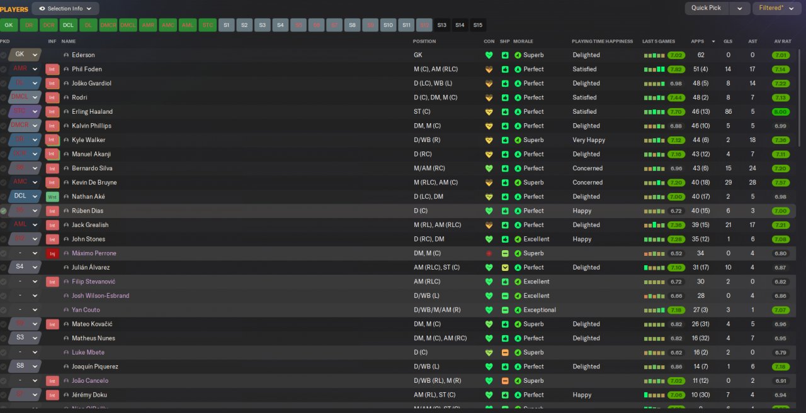This screenshot has width=806, height=413.
Task: Click Josh Wilson-Esbrand's match sharpness icon
Action: (x=505, y=295)
